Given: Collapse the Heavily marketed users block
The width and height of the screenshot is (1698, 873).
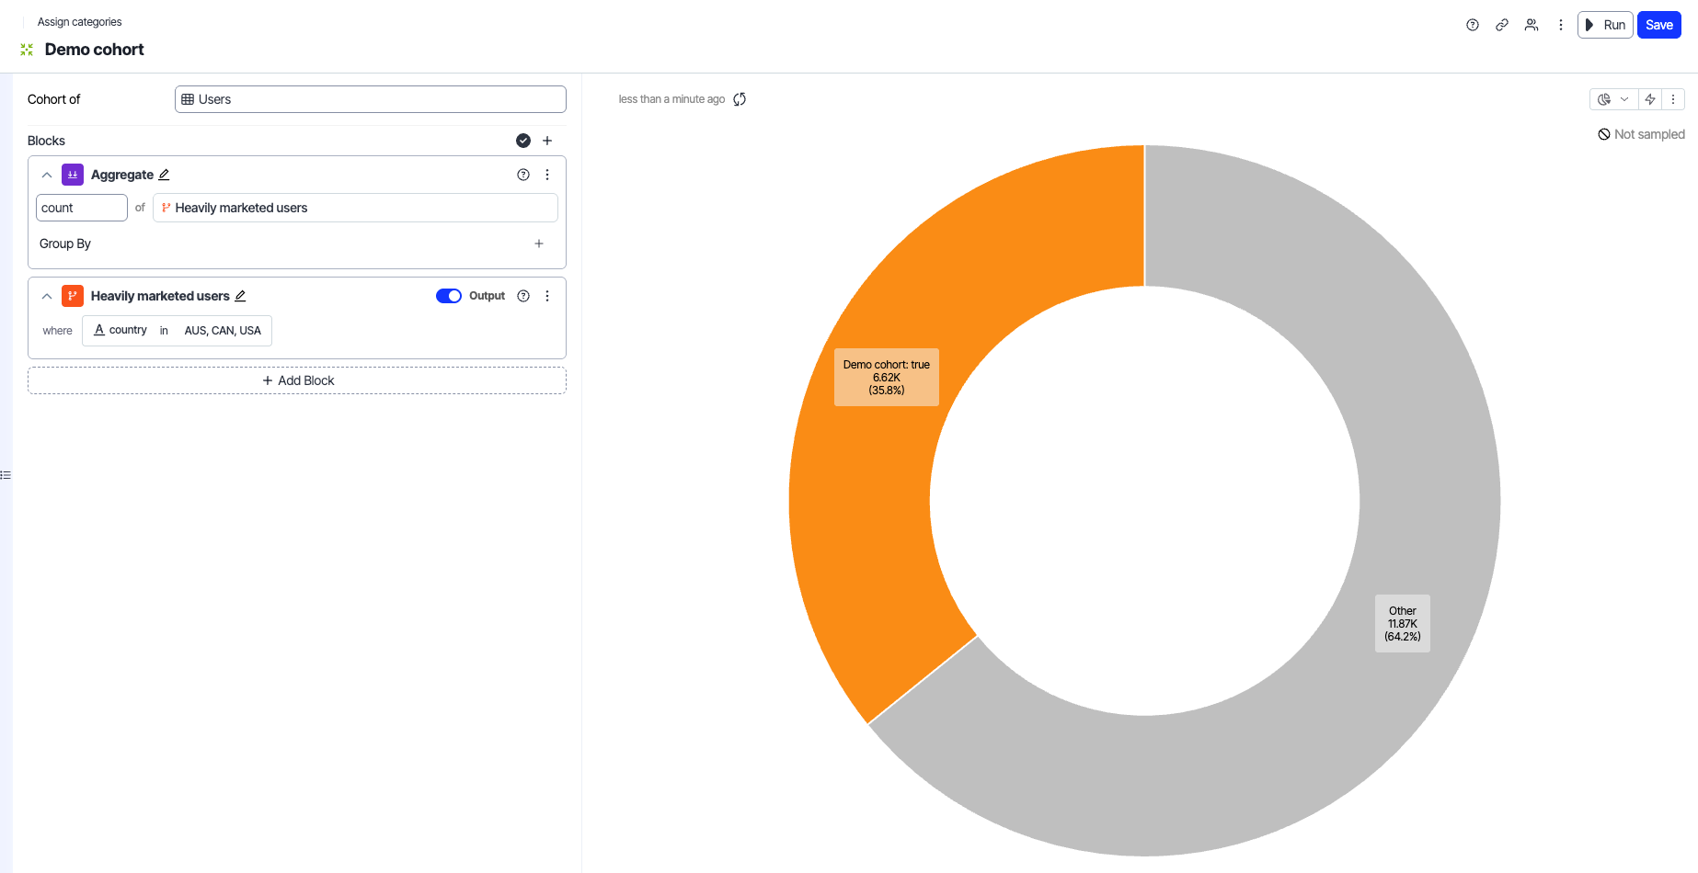Looking at the screenshot, I should coord(47,296).
